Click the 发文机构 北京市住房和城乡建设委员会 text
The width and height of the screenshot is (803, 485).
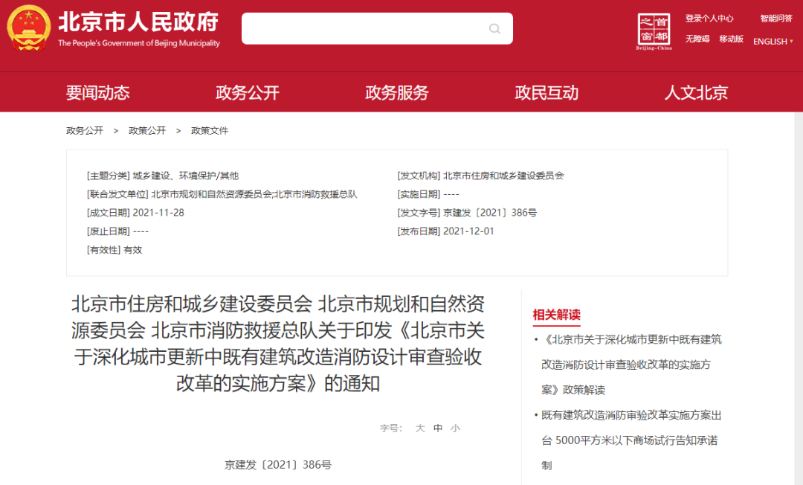coord(480,176)
